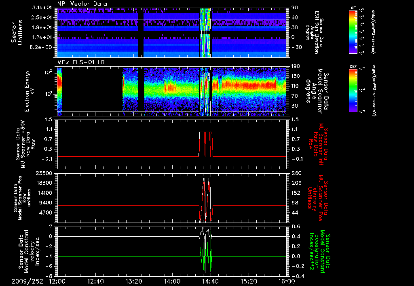Click the 60 degree sun elevation tick

tap(295, 17)
